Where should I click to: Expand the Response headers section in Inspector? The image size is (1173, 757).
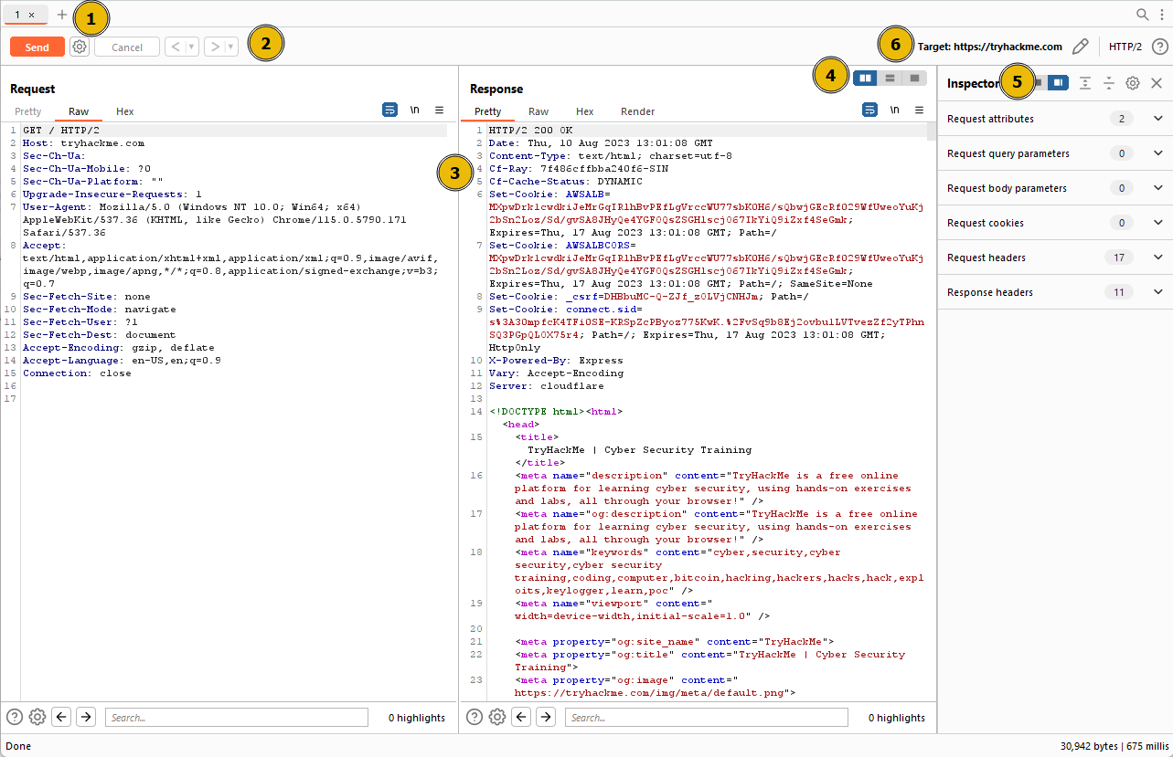coord(1157,292)
